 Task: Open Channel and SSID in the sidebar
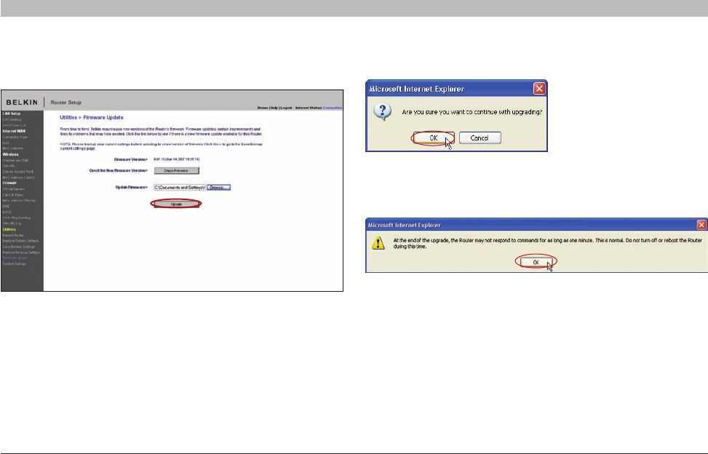[x=16, y=160]
